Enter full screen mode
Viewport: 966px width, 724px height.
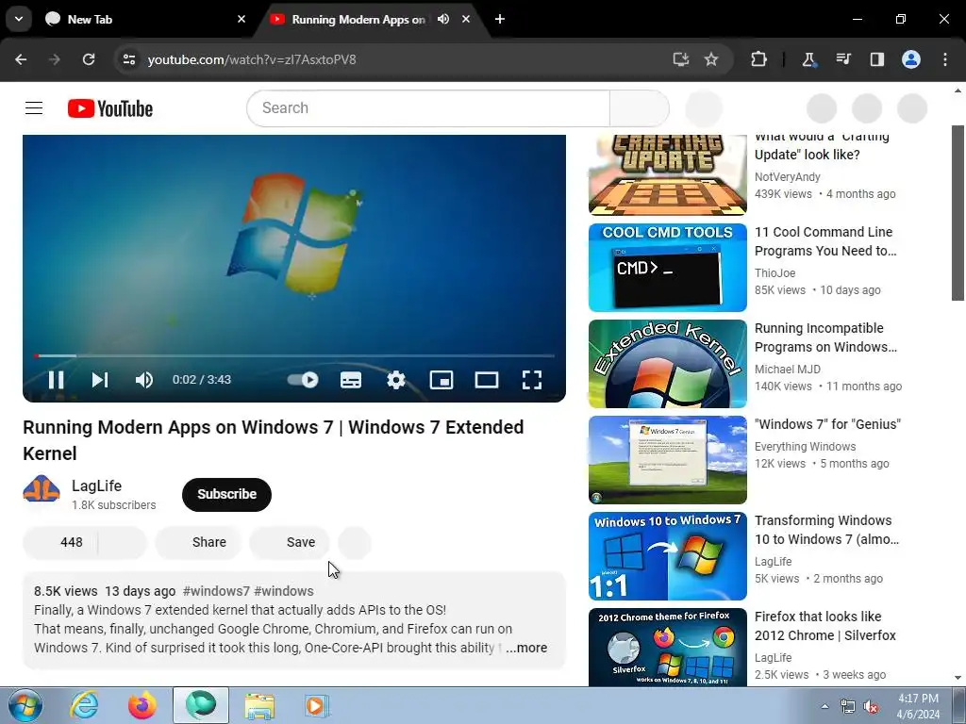(532, 380)
